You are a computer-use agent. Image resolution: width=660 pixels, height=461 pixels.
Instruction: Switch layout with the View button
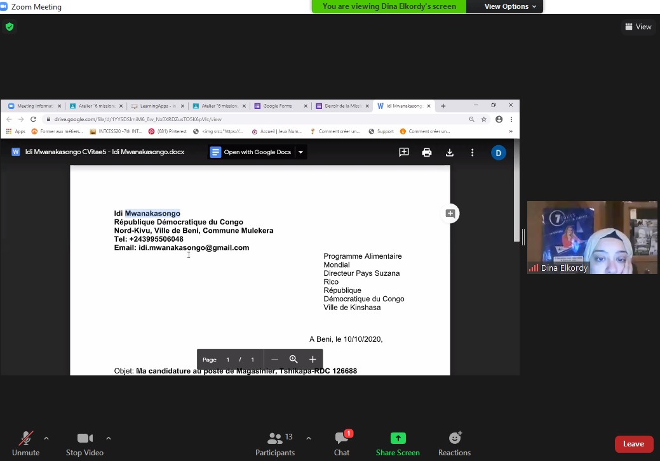(638, 27)
